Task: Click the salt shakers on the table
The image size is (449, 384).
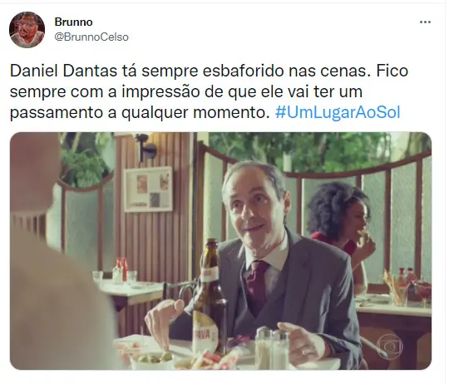Action: [272, 347]
